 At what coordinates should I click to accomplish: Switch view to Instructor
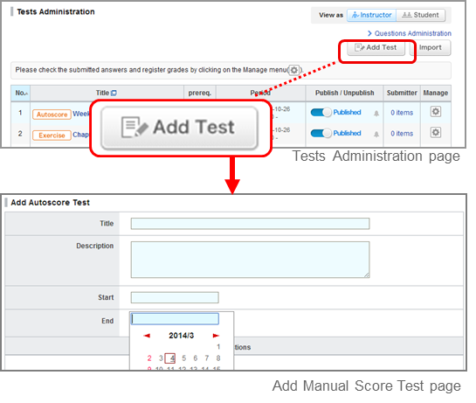371,15
